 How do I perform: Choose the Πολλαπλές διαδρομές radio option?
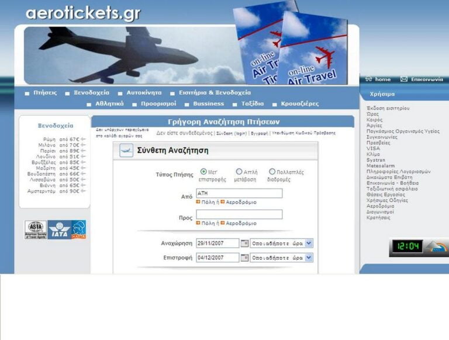tap(272, 172)
